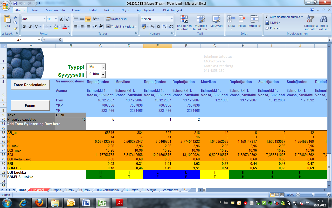Open the Tyyppi Ms dropdown

click(x=103, y=67)
